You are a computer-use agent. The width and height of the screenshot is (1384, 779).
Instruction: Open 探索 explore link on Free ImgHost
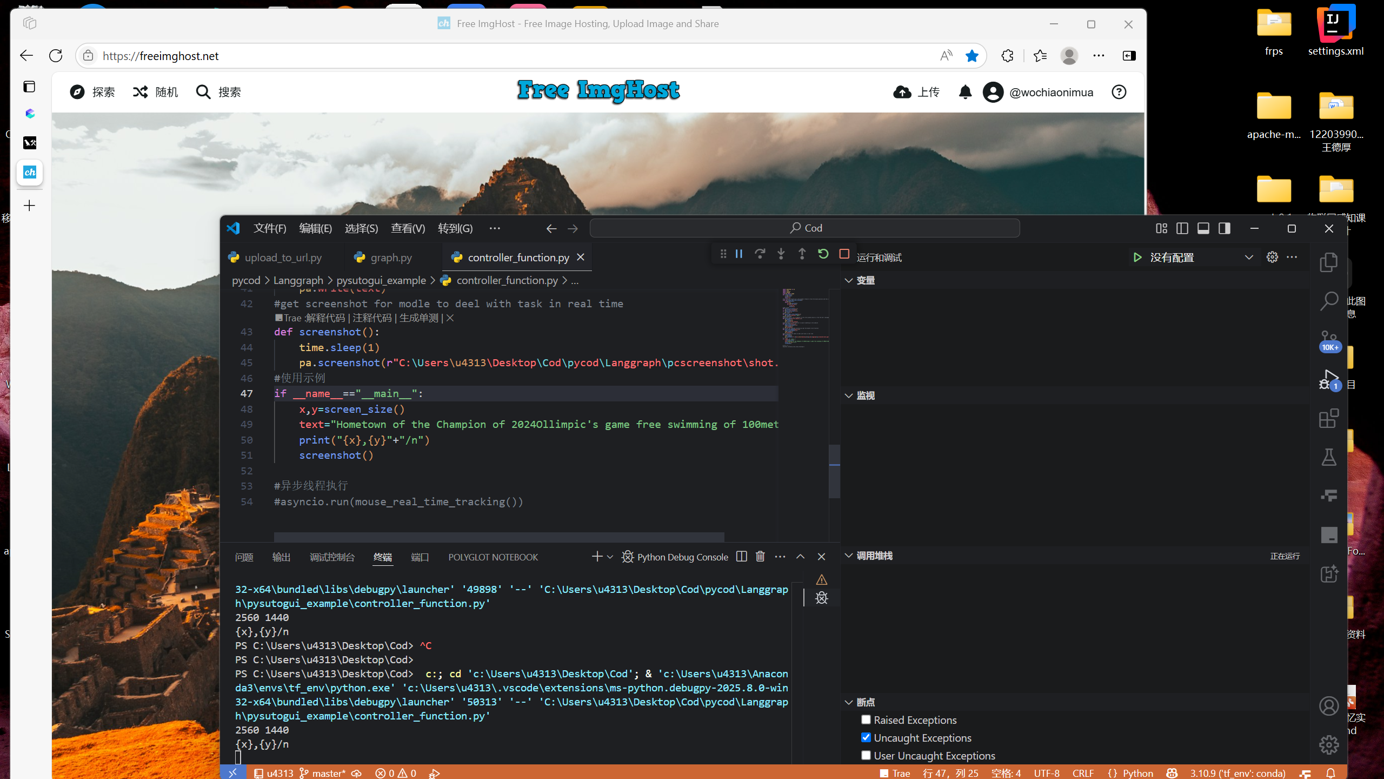92,93
